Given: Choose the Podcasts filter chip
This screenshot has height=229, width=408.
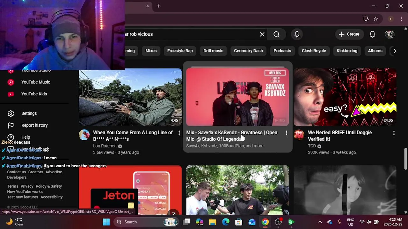Looking at the screenshot, I should click(282, 51).
